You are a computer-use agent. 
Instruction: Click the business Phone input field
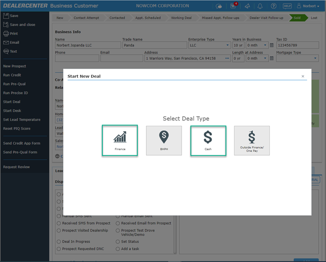click(x=77, y=58)
